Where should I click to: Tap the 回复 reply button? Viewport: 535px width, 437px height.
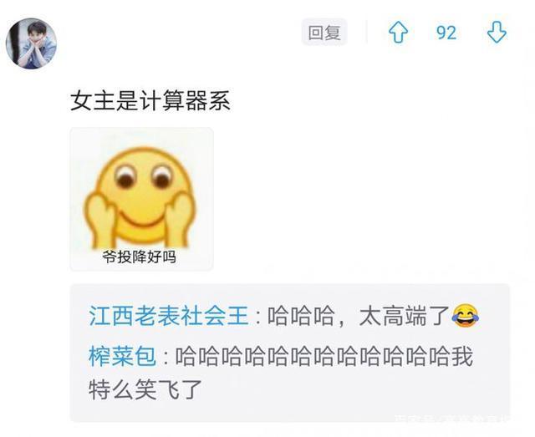324,33
